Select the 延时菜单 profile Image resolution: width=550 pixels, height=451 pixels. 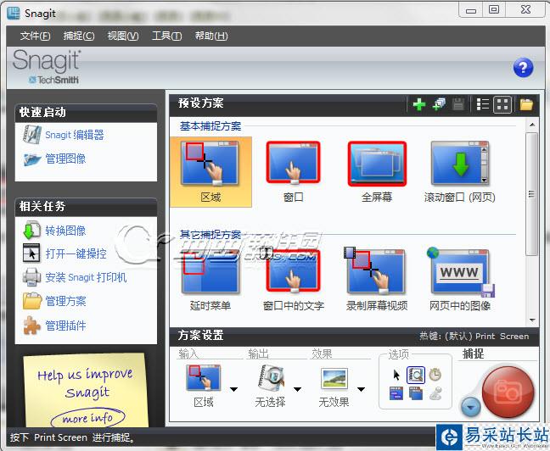(x=210, y=280)
